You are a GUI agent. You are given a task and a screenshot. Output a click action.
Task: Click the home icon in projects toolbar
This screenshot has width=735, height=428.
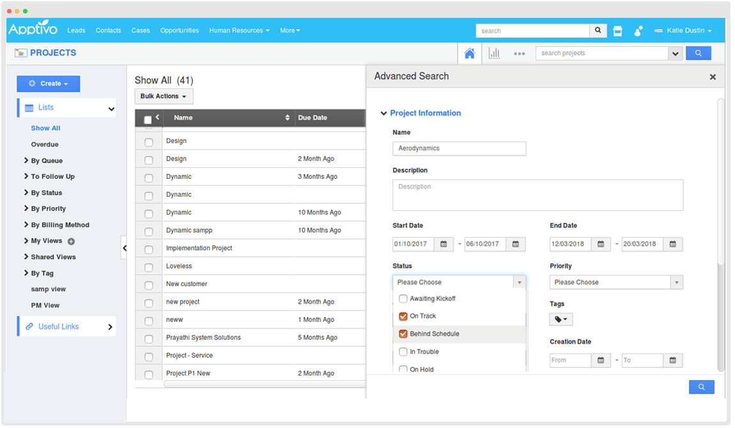click(x=469, y=54)
